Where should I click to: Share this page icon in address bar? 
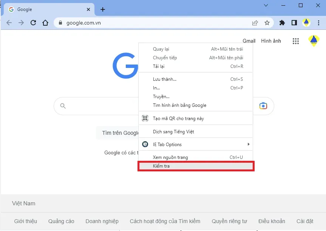pos(255,23)
